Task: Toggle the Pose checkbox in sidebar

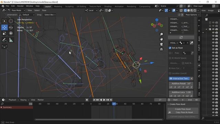Action: 170,53
